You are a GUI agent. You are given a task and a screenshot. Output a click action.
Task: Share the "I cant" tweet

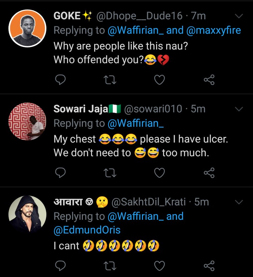click(x=209, y=265)
